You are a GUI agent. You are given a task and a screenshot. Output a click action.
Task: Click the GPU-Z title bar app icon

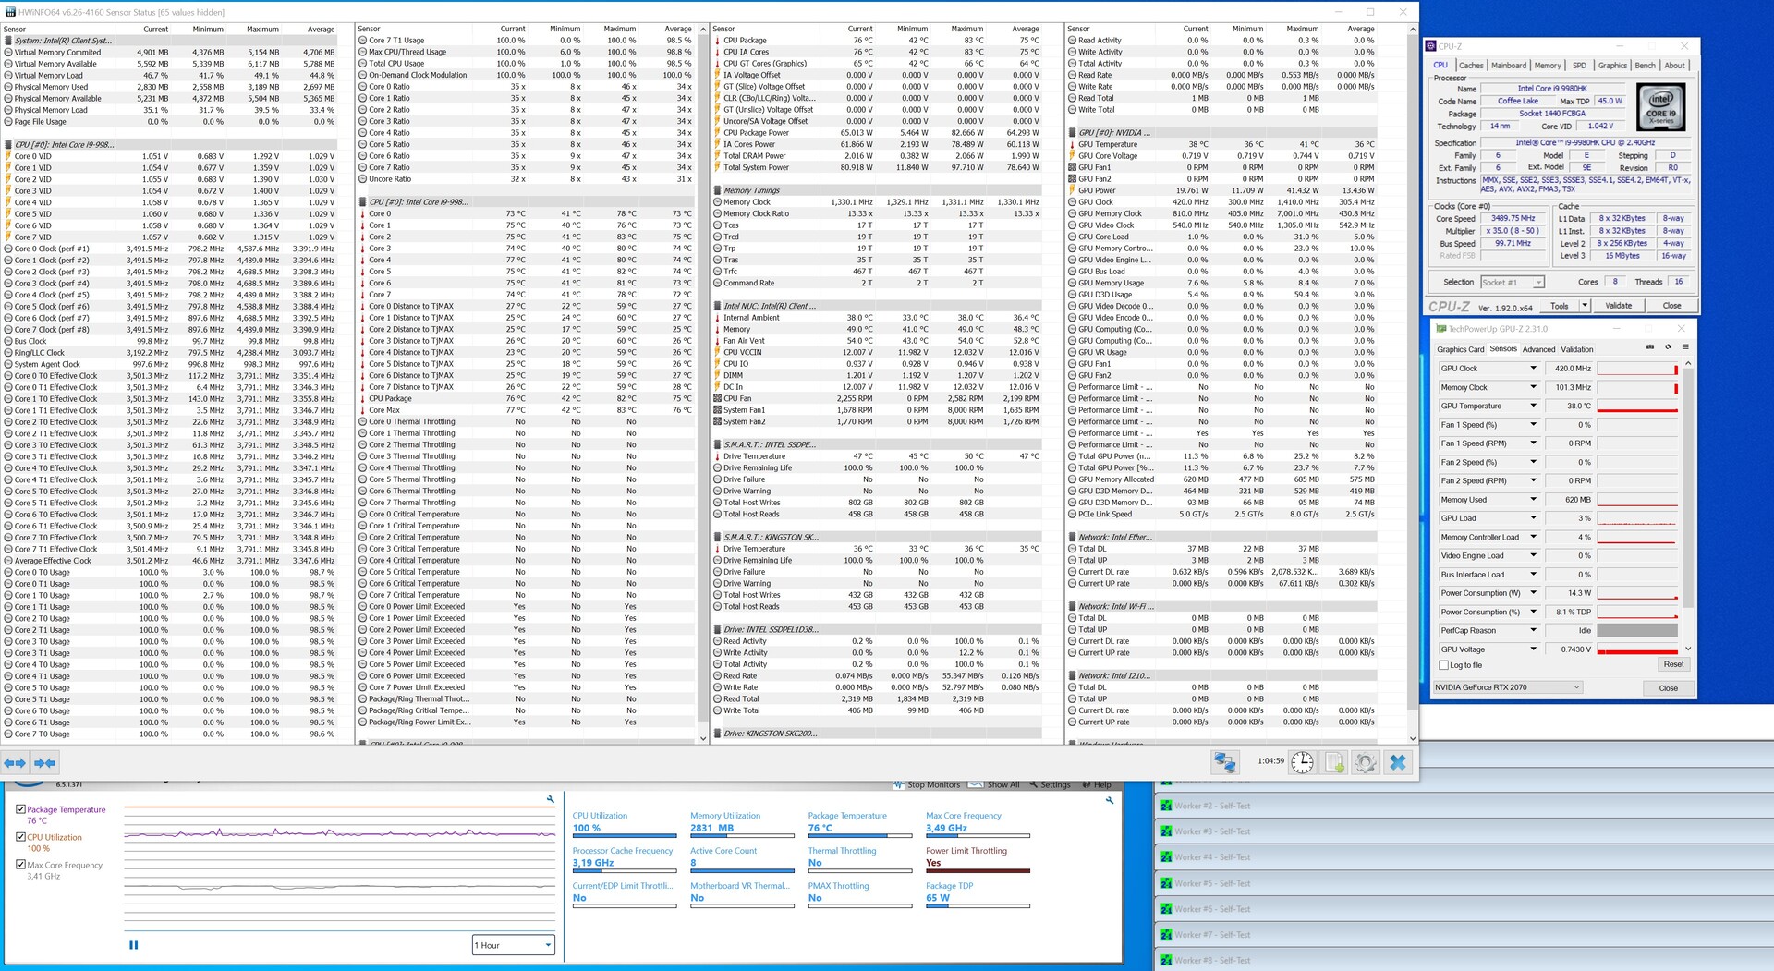(x=1440, y=329)
